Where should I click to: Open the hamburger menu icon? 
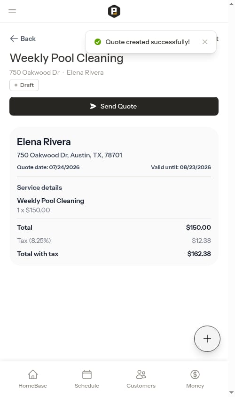point(12,11)
